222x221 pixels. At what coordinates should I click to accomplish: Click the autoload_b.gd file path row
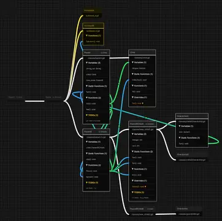pos(93,31)
